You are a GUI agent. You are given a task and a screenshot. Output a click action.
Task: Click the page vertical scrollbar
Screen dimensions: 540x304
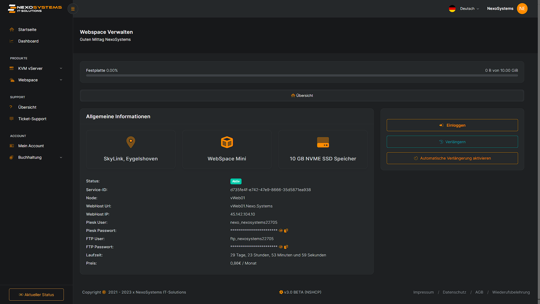pyautogui.click(x=539, y=152)
